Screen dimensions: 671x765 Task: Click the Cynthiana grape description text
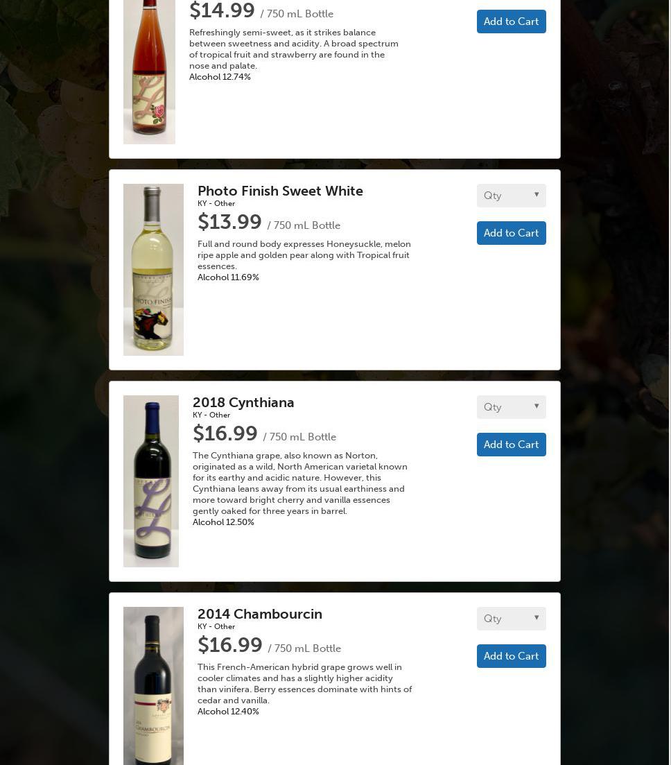pos(300,483)
